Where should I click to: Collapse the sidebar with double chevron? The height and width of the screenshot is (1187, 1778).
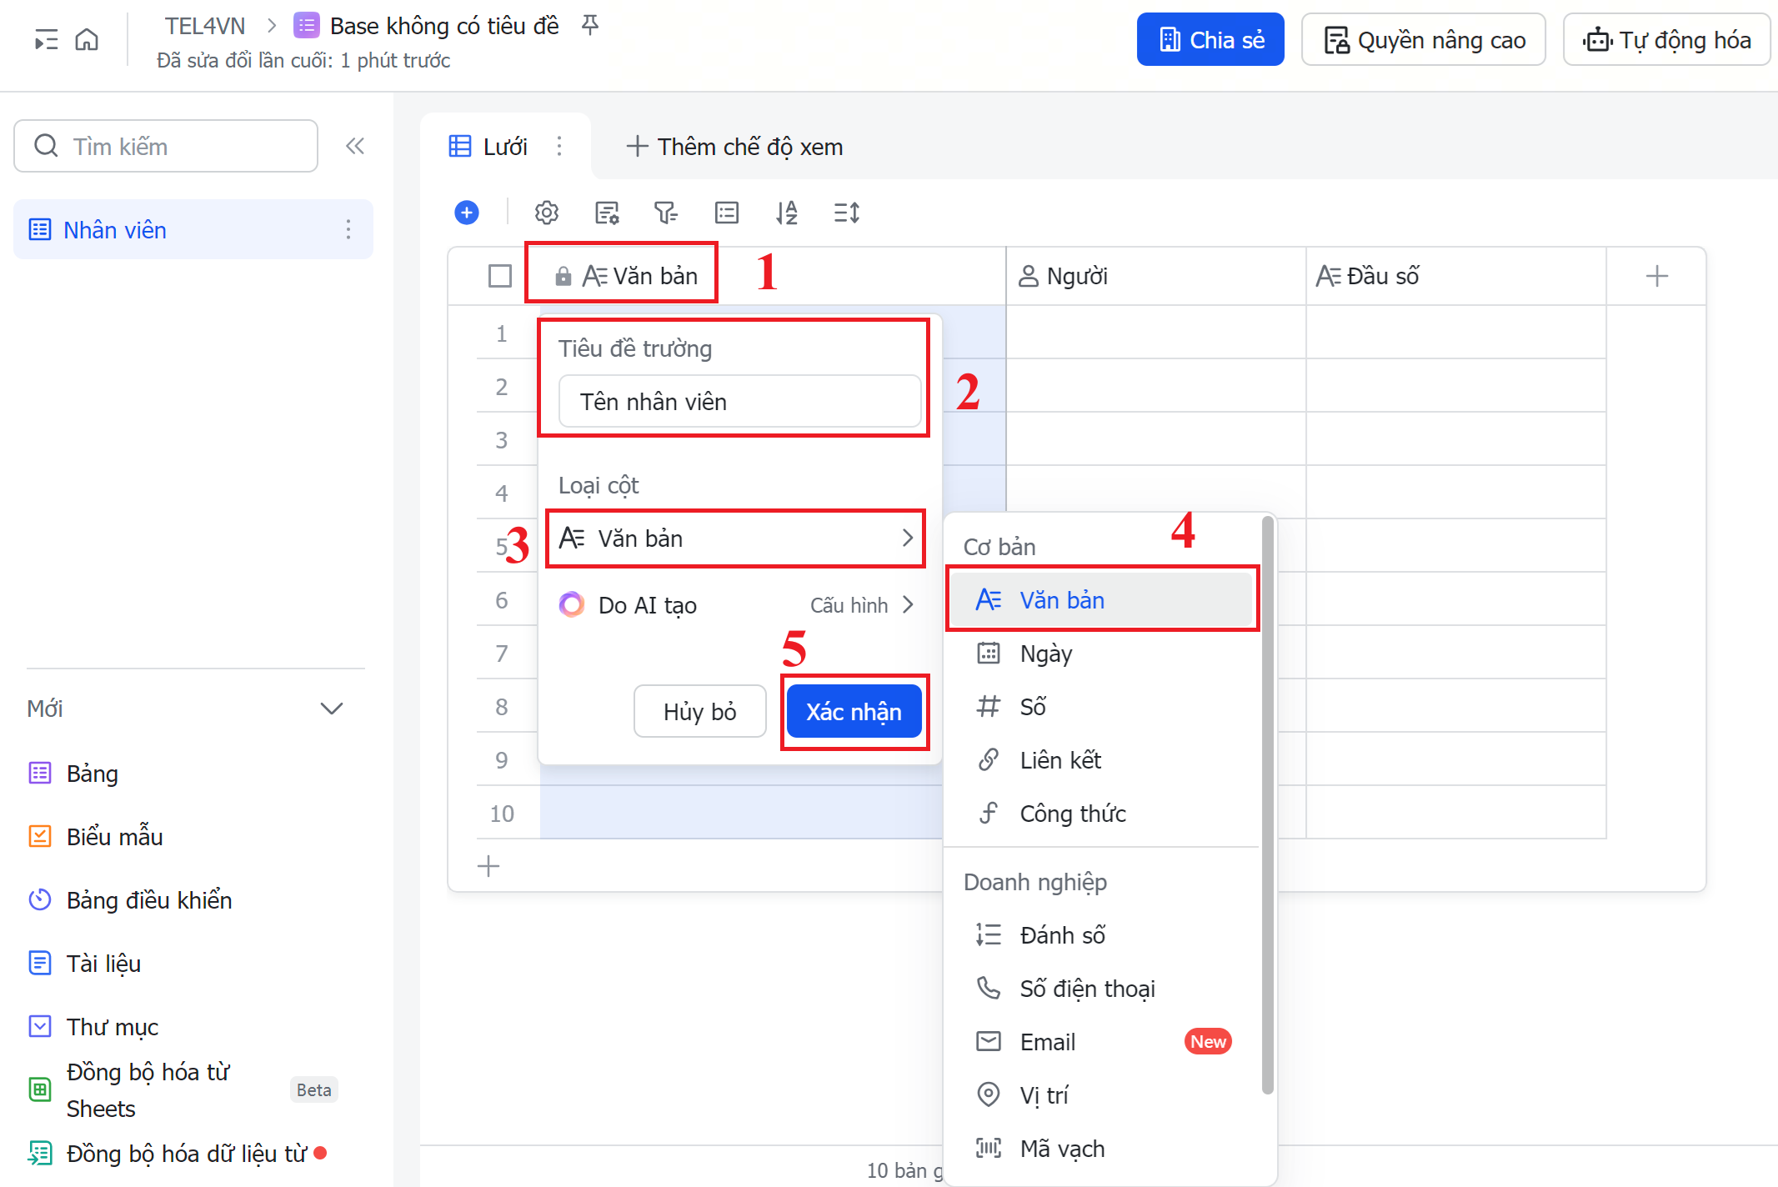(355, 146)
